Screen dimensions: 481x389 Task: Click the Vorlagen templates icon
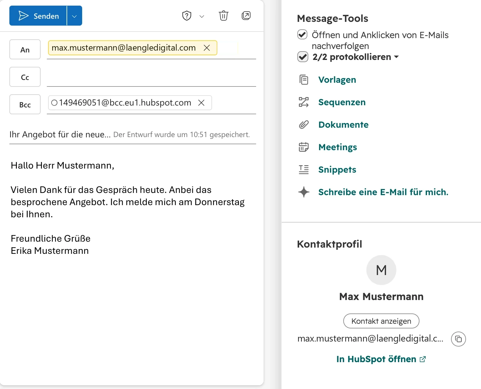tap(304, 80)
